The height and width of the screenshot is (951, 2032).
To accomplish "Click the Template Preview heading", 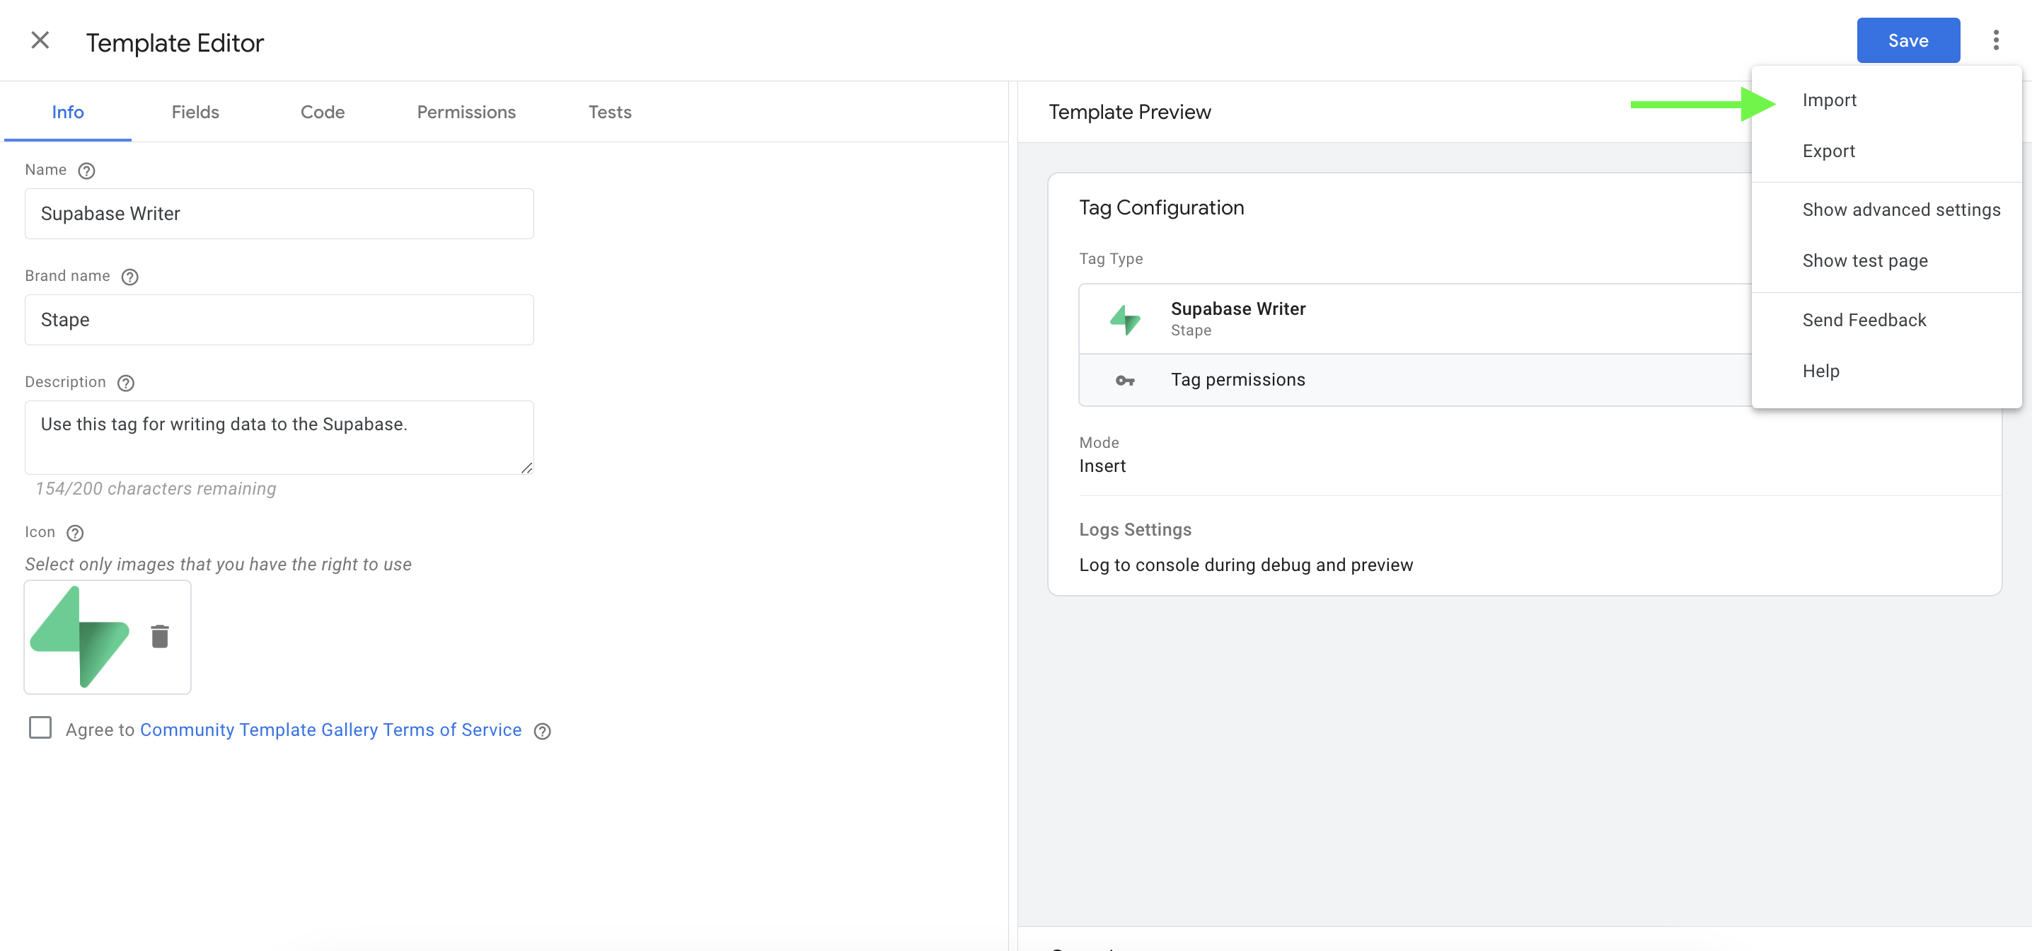I will tap(1130, 113).
